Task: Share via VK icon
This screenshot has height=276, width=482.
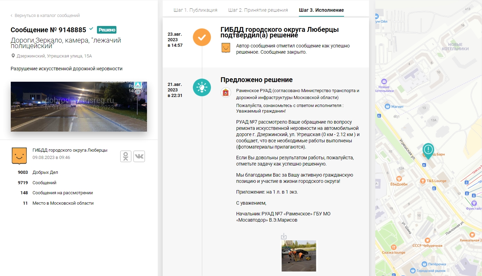Action: 139,157
